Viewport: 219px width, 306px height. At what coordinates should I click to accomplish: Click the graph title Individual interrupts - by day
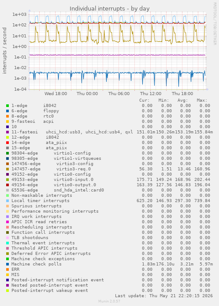(x=110, y=9)
